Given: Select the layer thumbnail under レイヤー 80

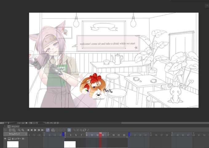Looking at the screenshot, I should (13, 144).
